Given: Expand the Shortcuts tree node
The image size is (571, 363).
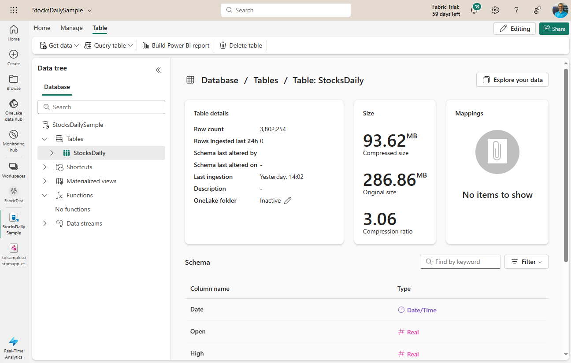Looking at the screenshot, I should (x=44, y=167).
